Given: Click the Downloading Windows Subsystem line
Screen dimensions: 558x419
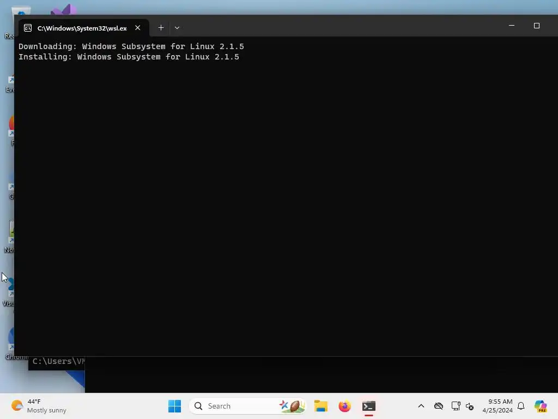Looking at the screenshot, I should [131, 47].
